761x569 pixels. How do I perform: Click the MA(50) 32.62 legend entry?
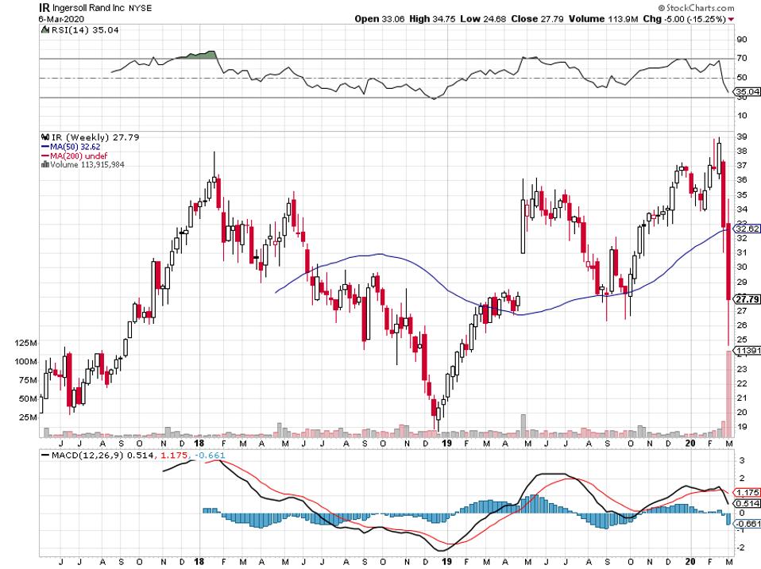tap(75, 147)
